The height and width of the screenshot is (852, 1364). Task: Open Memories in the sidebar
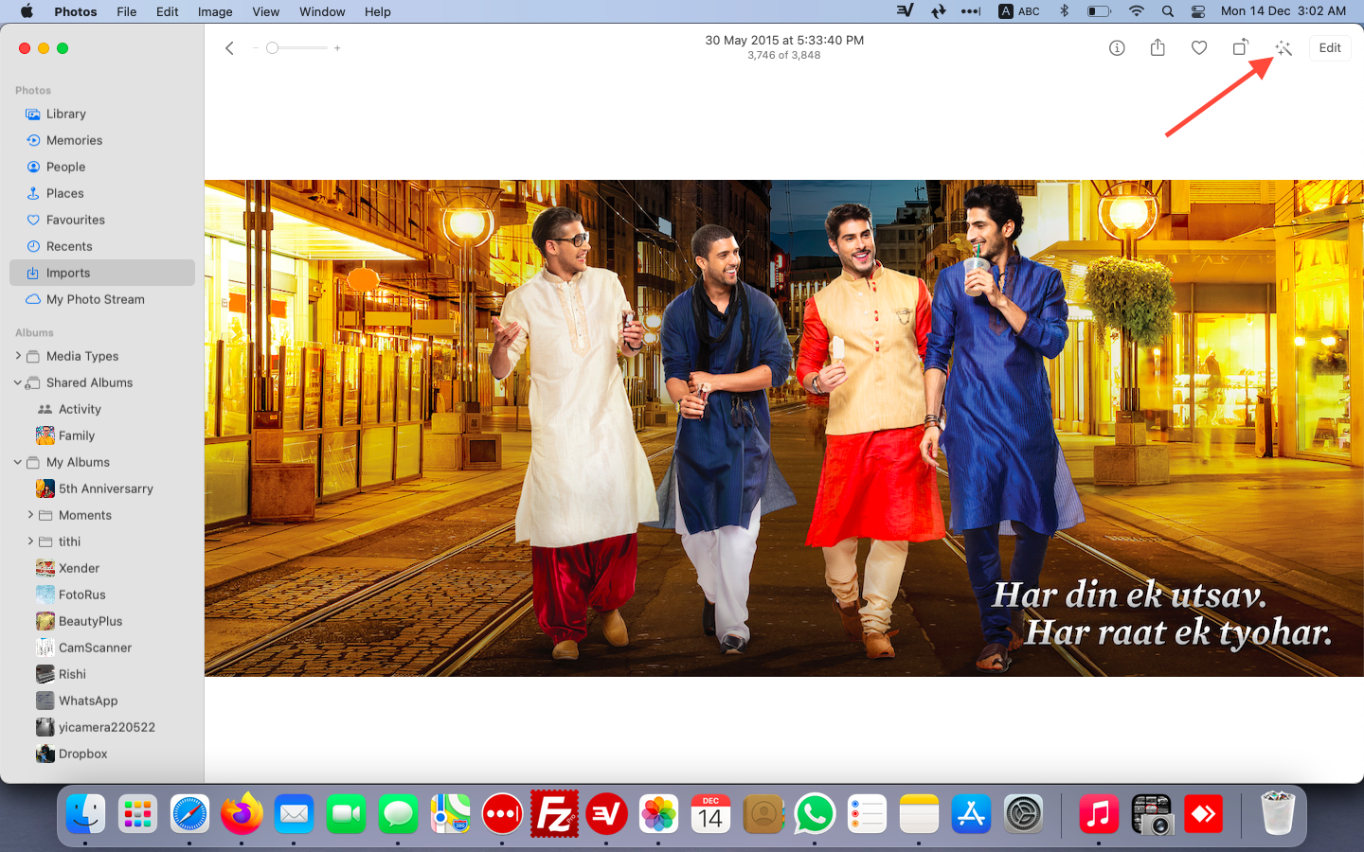pyautogui.click(x=102, y=140)
